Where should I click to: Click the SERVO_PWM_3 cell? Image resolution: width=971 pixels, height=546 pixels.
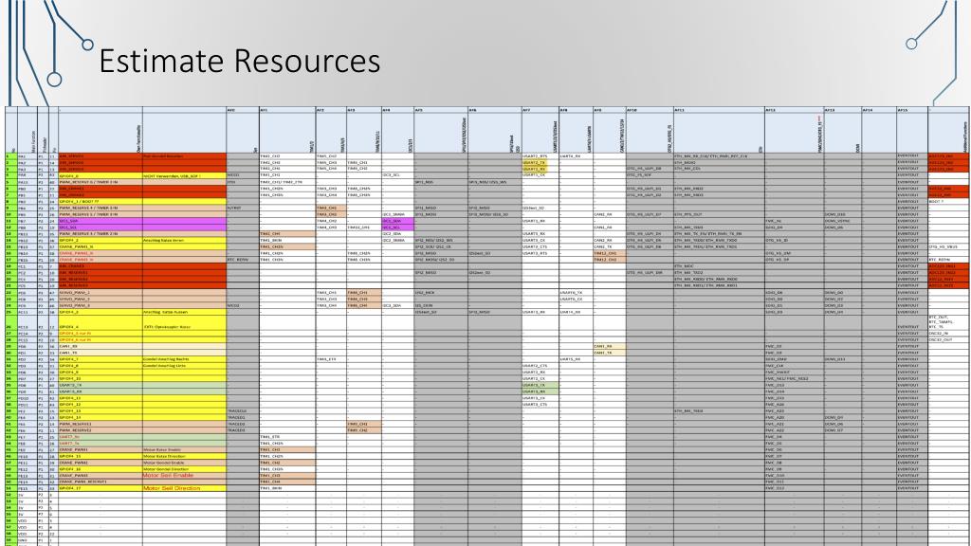click(101, 305)
